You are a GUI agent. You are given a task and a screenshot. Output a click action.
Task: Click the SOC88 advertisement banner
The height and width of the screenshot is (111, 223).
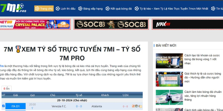point(111,24)
